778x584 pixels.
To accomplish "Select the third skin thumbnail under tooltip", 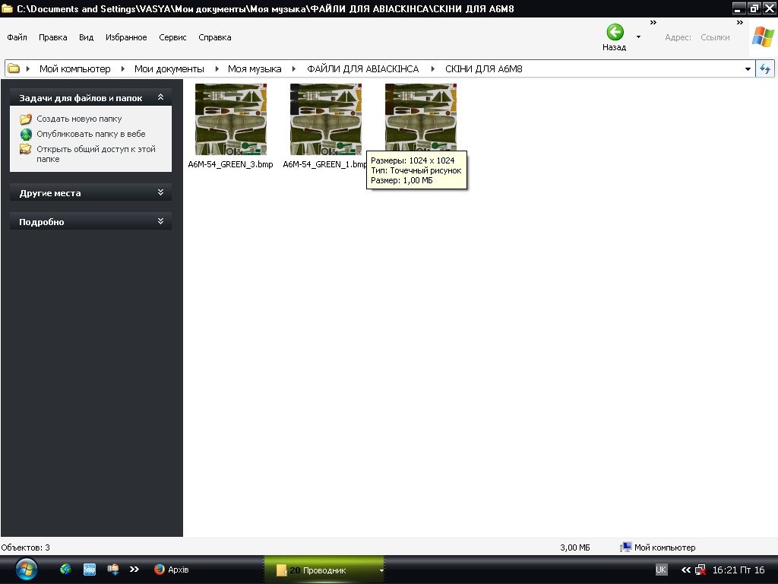I will (x=421, y=116).
